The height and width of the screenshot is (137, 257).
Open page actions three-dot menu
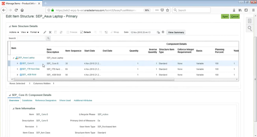click(157, 10)
